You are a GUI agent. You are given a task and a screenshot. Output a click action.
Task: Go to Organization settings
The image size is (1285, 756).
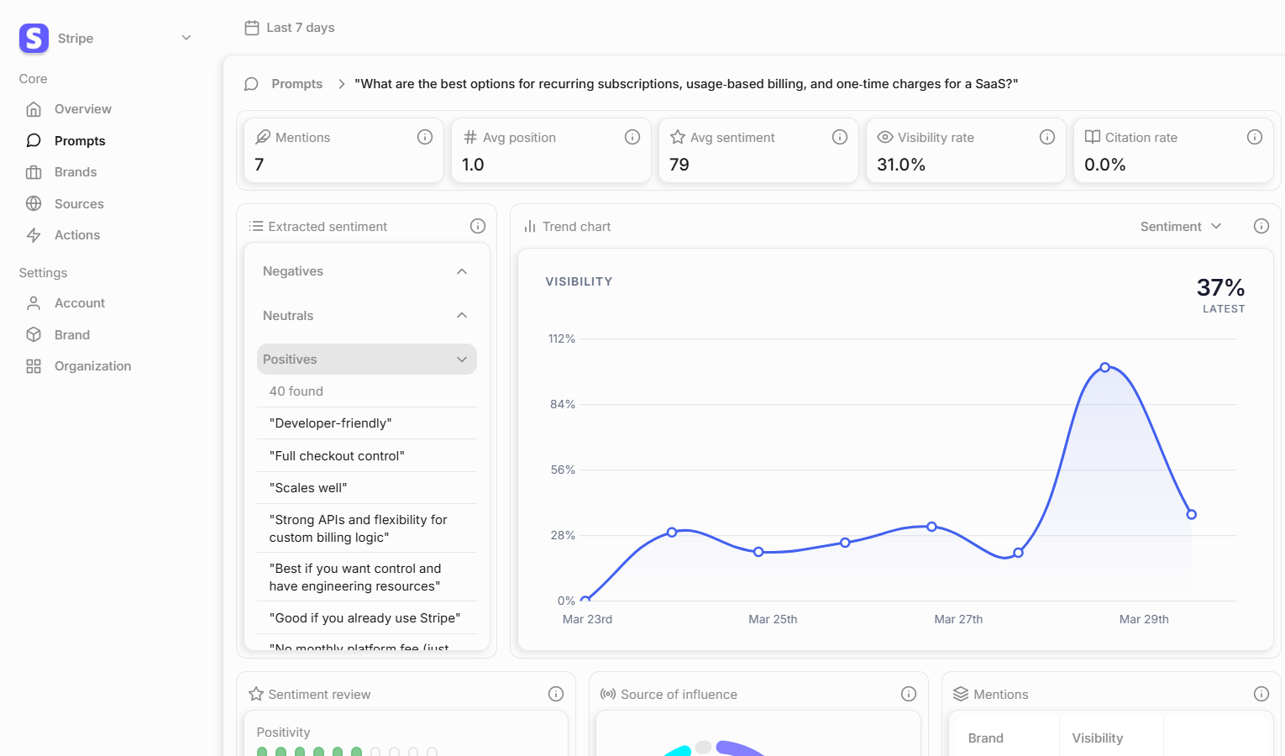92,365
